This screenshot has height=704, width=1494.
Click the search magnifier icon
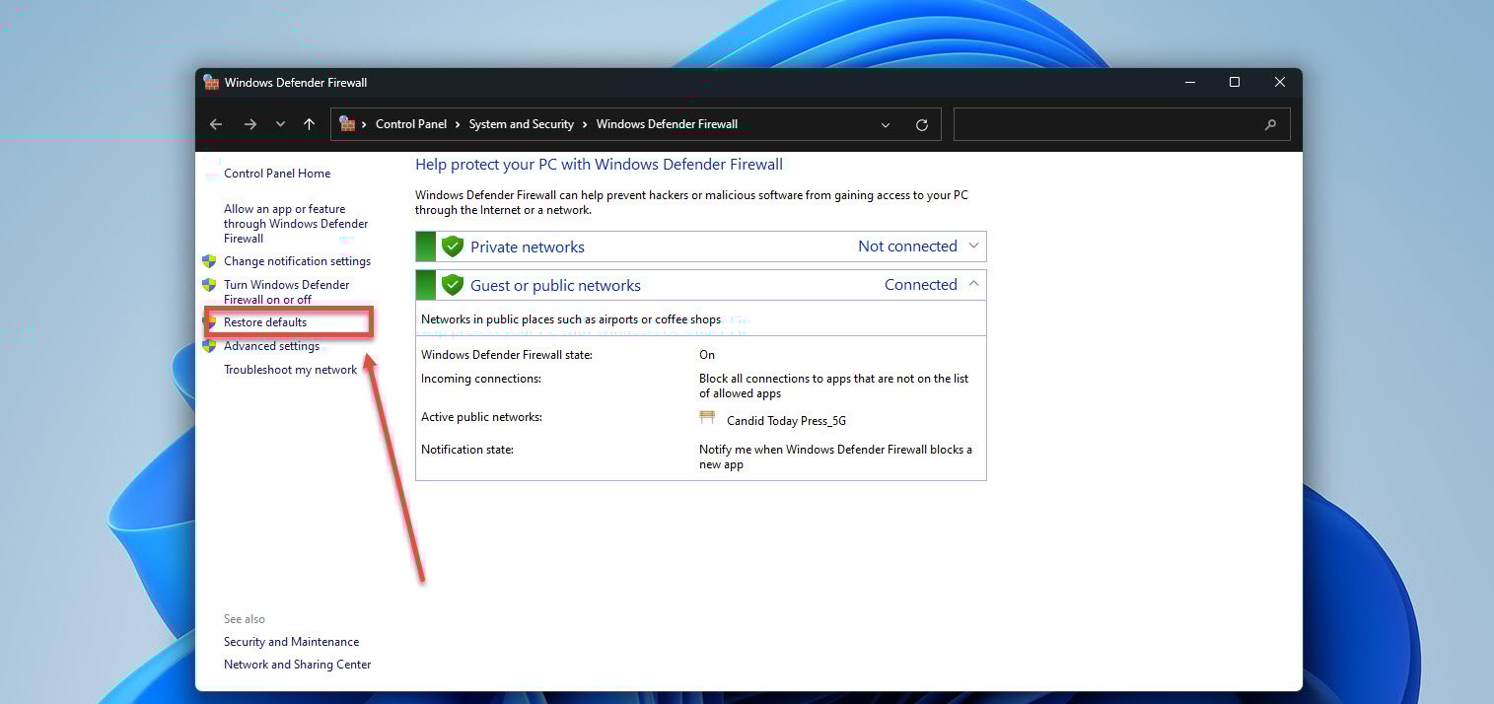point(1270,124)
